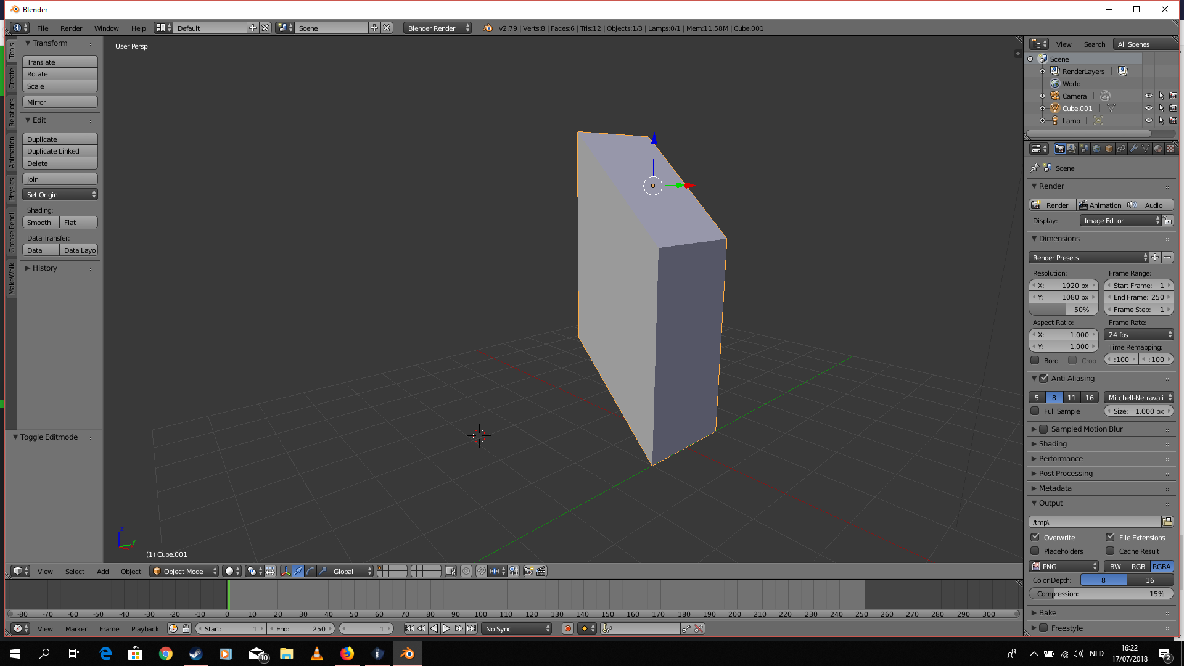Open the File menu
1184x666 pixels.
click(43, 28)
